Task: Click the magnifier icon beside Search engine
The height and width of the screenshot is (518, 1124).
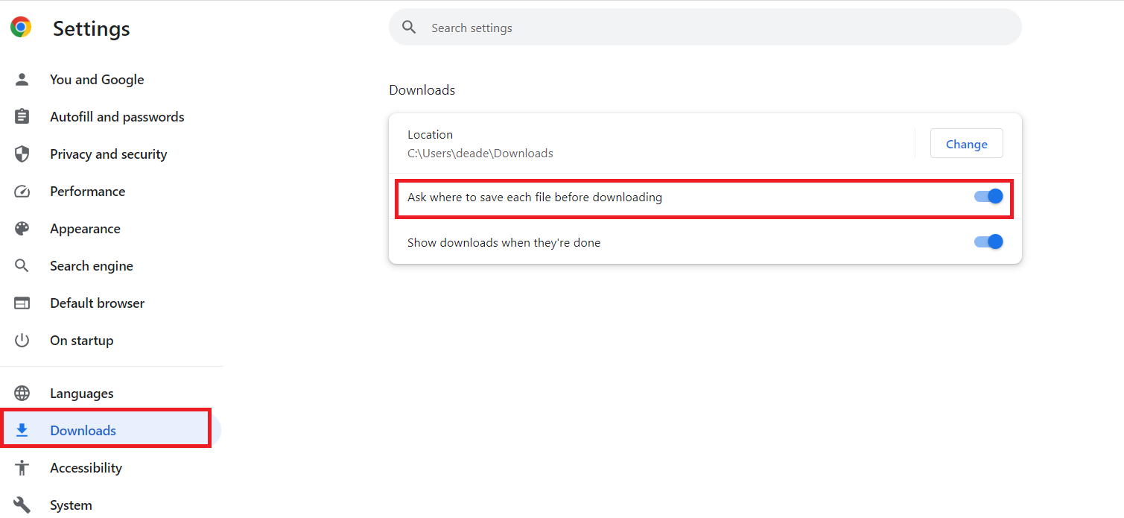Action: (x=22, y=266)
